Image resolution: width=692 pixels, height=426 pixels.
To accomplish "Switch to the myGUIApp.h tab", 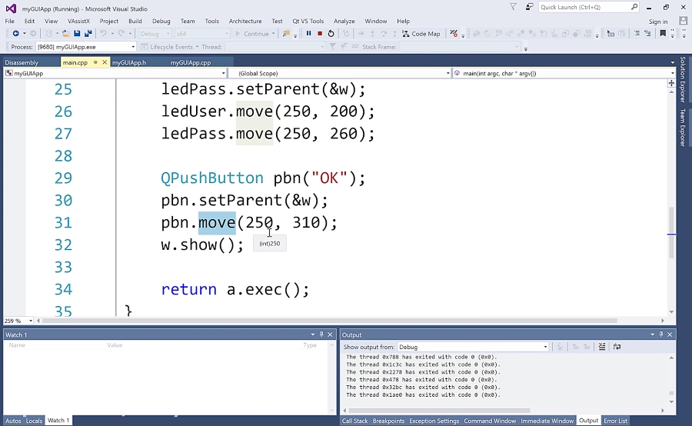I will [x=129, y=62].
